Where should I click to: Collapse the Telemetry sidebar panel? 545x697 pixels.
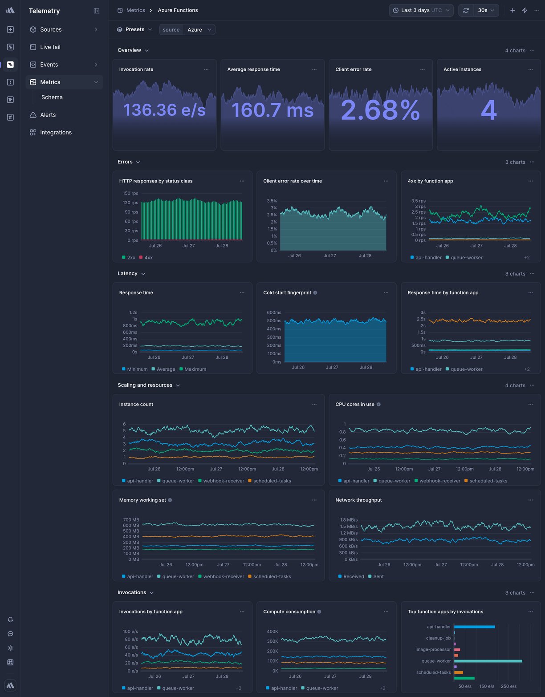pos(97,11)
